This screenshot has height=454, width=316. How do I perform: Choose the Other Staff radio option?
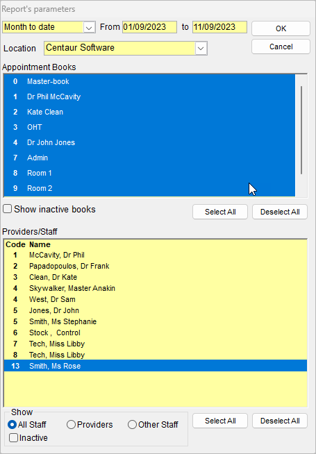(x=132, y=425)
